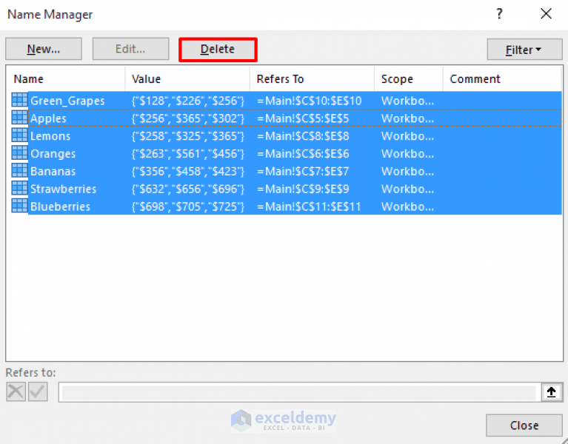Screen dimensions: 568x444
Task: Select the Blueberries name
Action: [60, 206]
